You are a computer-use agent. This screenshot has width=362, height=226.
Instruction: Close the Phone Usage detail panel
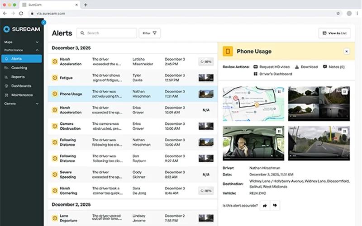coord(347,52)
